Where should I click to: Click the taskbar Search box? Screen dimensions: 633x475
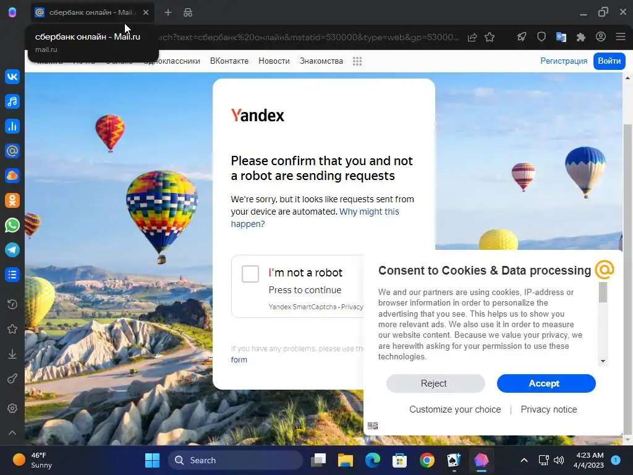(x=235, y=460)
